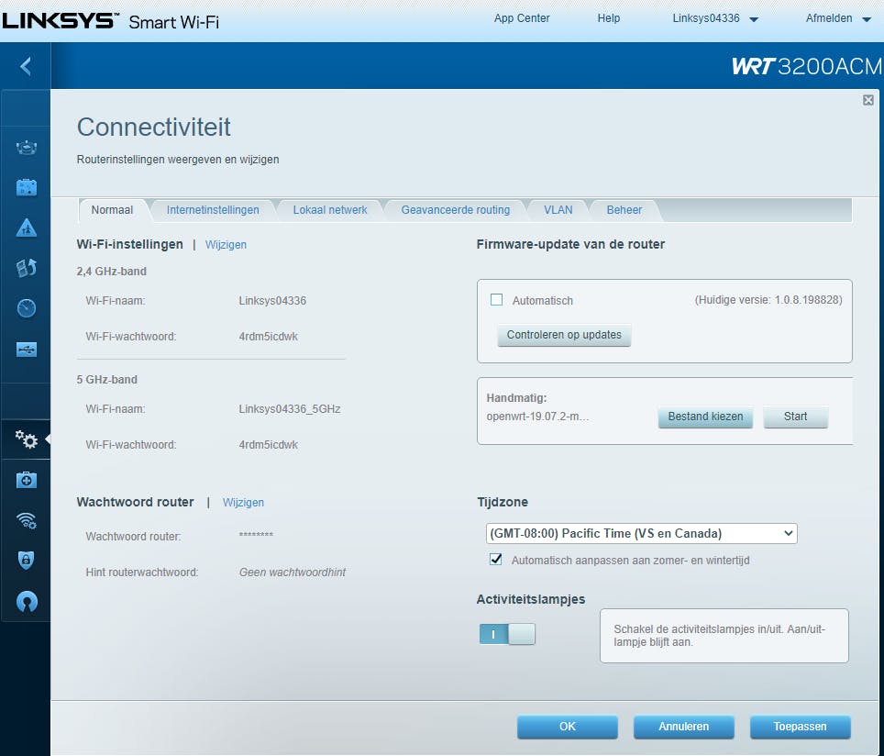Click the Linksys Smart Wi-Fi logo
Viewport: 884px width, 756px height.
[110, 21]
